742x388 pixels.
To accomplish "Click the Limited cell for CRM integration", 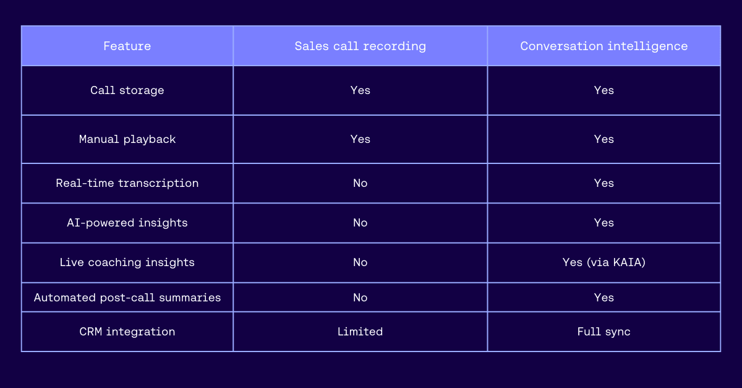I will [360, 332].
